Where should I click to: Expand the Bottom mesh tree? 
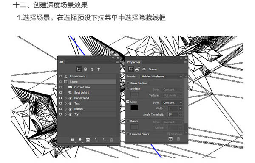tap(66, 109)
